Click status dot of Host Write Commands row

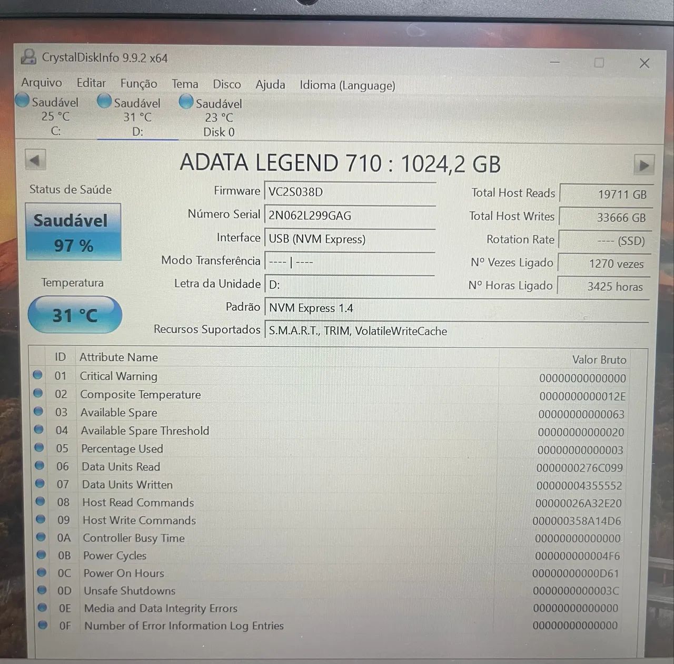pos(41,519)
